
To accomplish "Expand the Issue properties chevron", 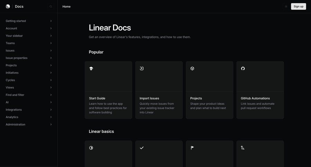I will pos(51,58).
